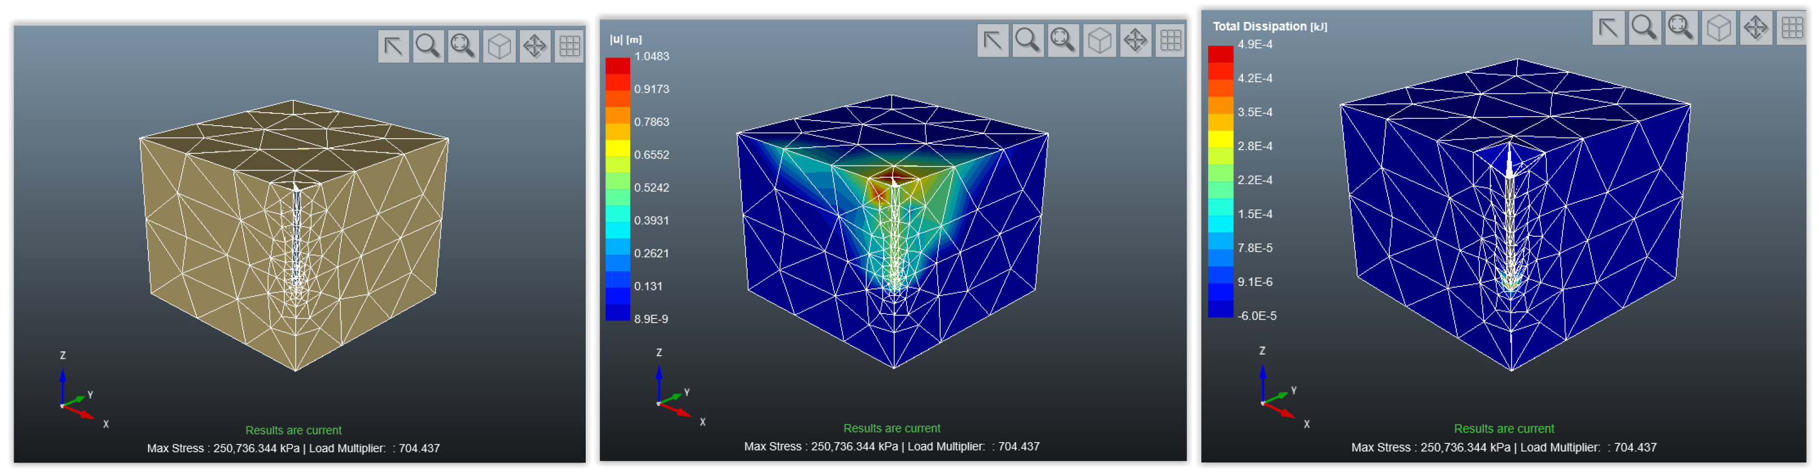Click the red 1.0483 swatch in |u| legend
Screen dimensions: 1818x476
click(x=617, y=65)
